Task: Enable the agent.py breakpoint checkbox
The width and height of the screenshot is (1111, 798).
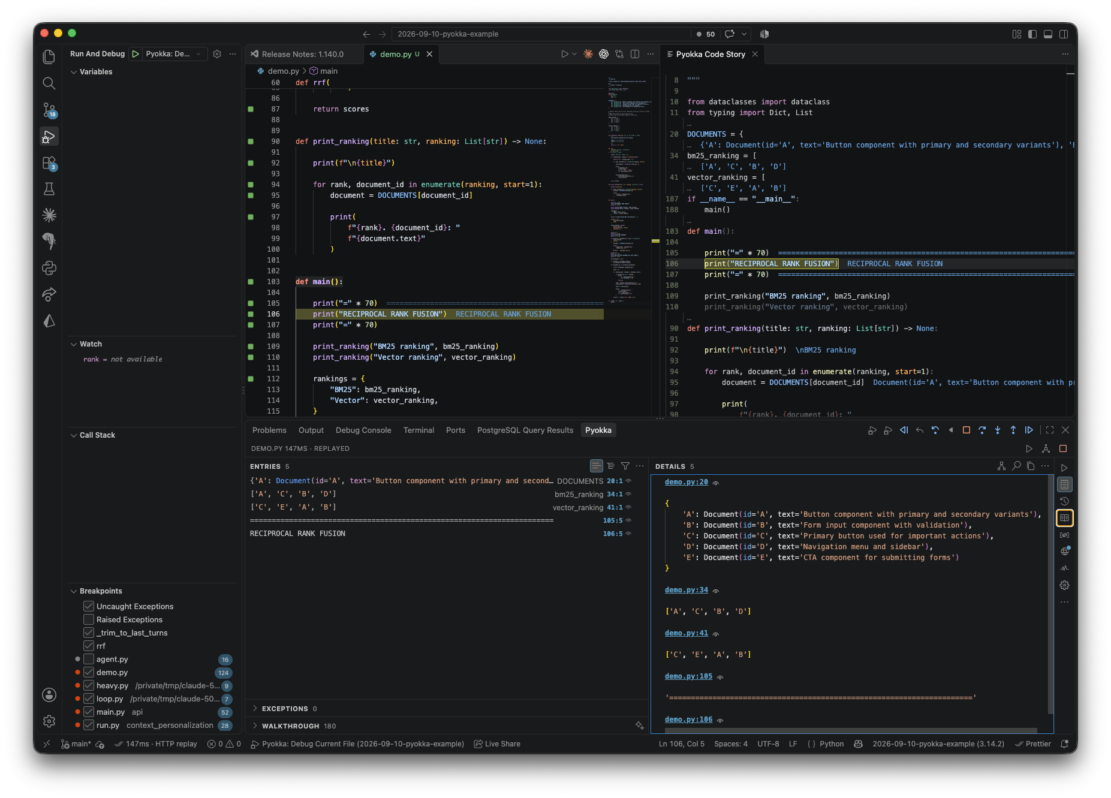Action: pos(89,659)
